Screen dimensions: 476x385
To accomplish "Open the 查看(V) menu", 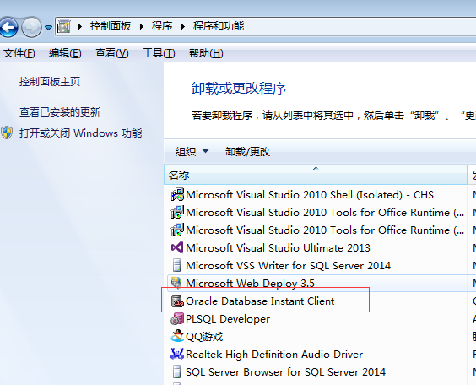I will click(111, 53).
